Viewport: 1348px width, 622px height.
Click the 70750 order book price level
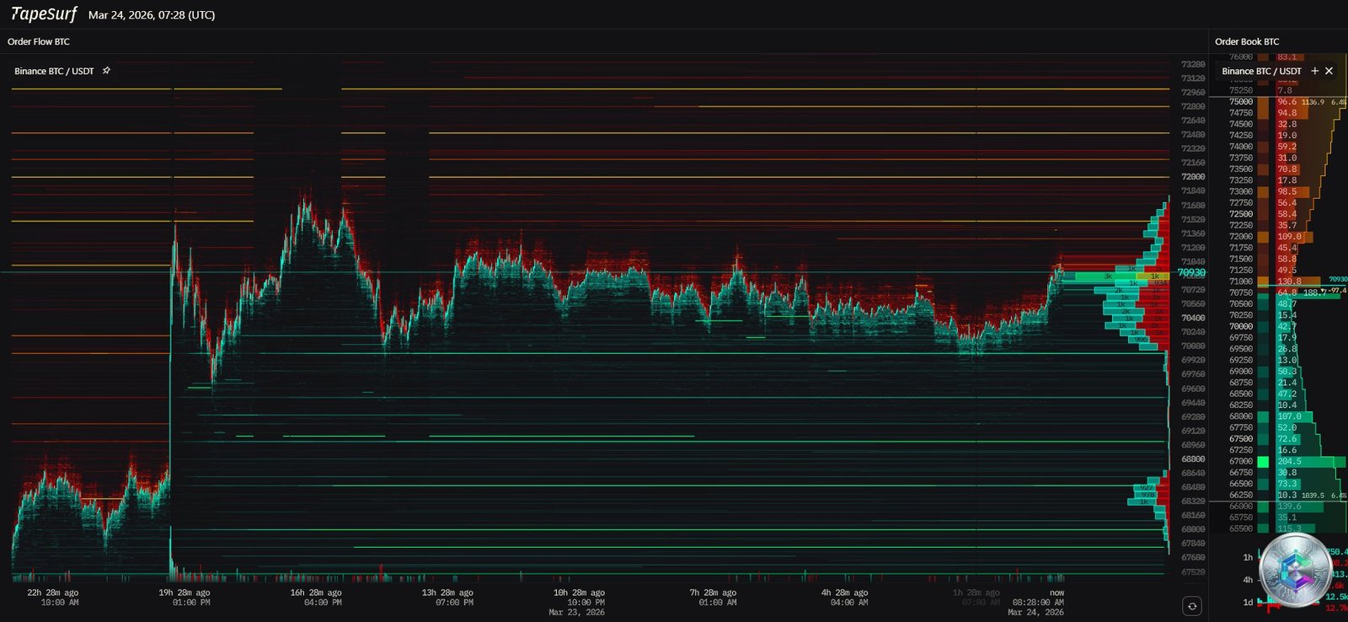[x=1241, y=292]
